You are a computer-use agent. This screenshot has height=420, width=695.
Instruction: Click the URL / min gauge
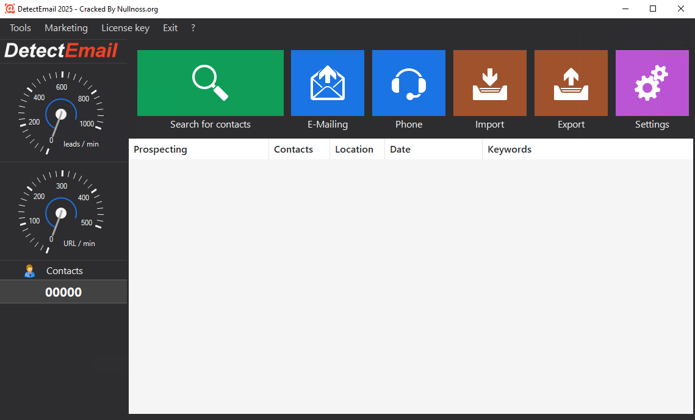click(61, 212)
